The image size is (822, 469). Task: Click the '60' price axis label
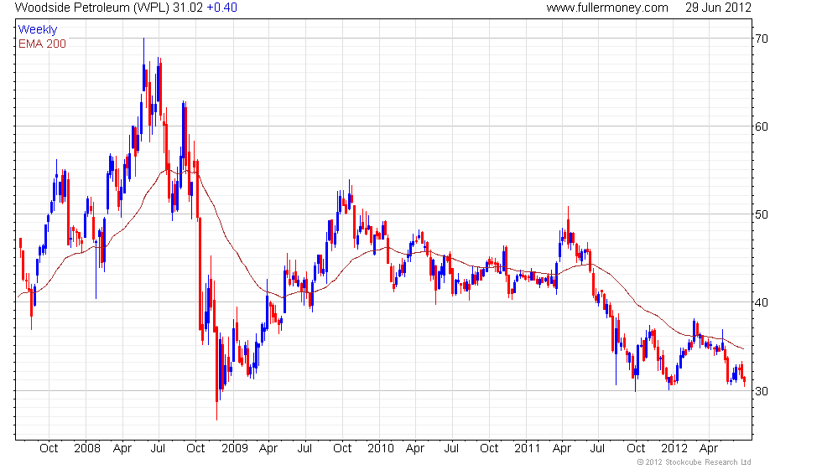tap(762, 126)
